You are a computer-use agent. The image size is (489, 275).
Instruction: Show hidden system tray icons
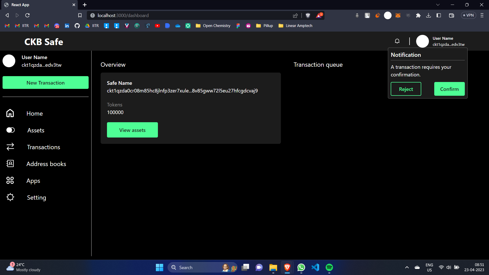click(407, 267)
